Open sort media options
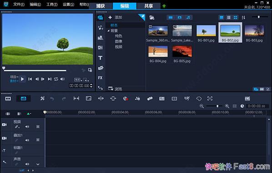This screenshot has width=272, height=173. [x=243, y=17]
